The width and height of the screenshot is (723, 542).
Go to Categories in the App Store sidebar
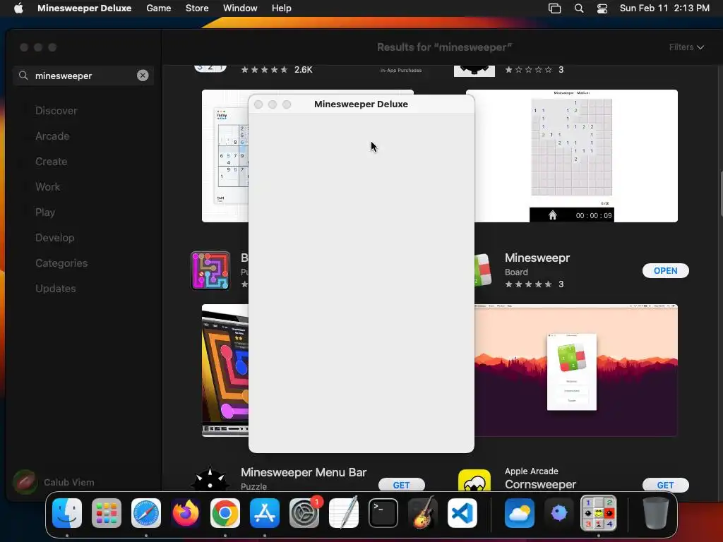pos(61,263)
